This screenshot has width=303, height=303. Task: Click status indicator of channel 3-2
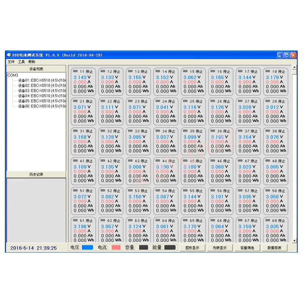coord(103,131)
